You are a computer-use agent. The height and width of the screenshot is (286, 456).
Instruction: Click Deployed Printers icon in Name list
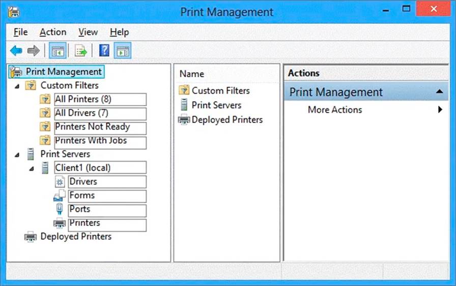tap(184, 119)
